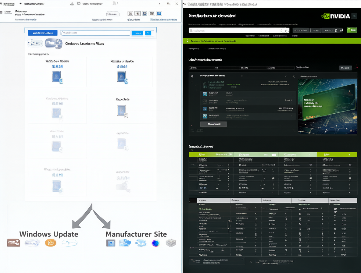Click the blue square icon under Manufacturer Site
361x273 pixels.
pyautogui.click(x=111, y=243)
